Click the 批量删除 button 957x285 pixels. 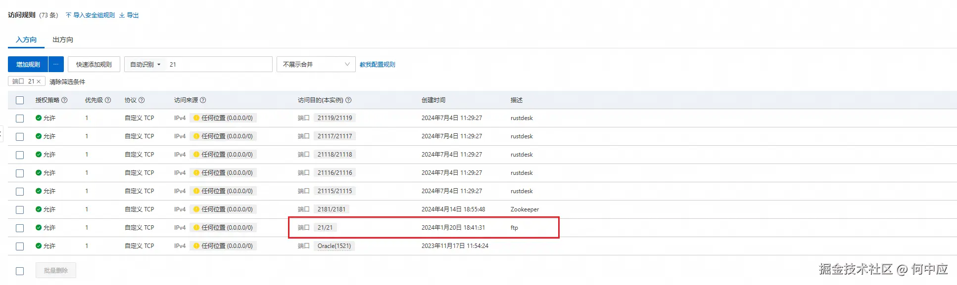(56, 271)
